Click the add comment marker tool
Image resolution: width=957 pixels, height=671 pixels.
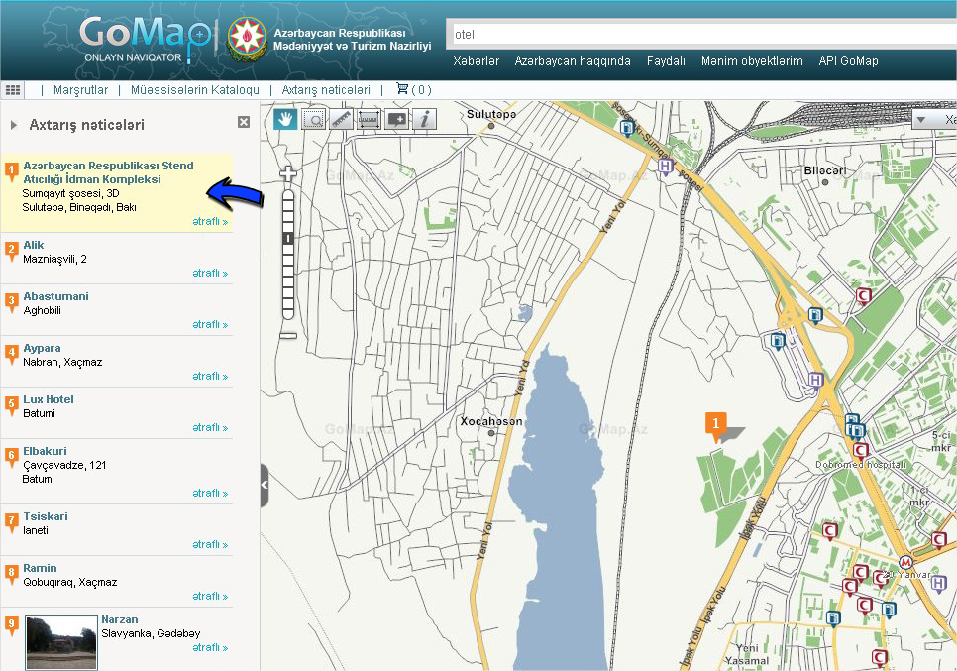pyautogui.click(x=396, y=119)
